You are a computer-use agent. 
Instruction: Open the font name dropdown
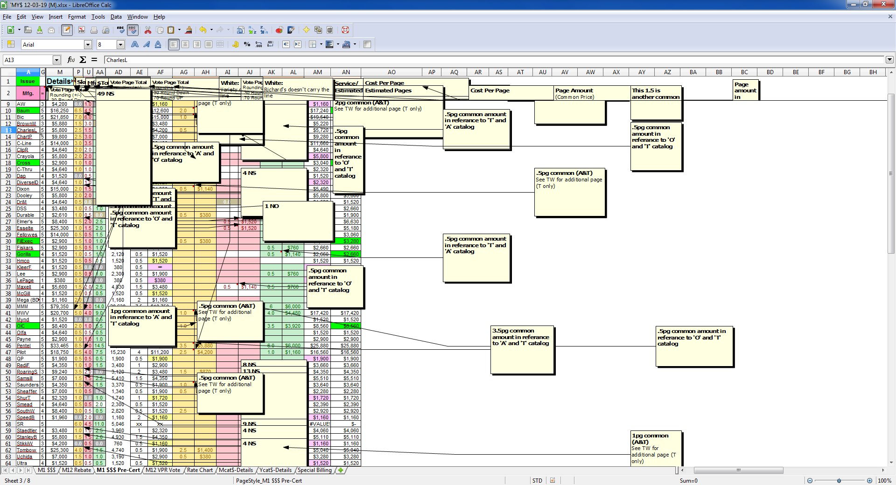click(x=88, y=44)
